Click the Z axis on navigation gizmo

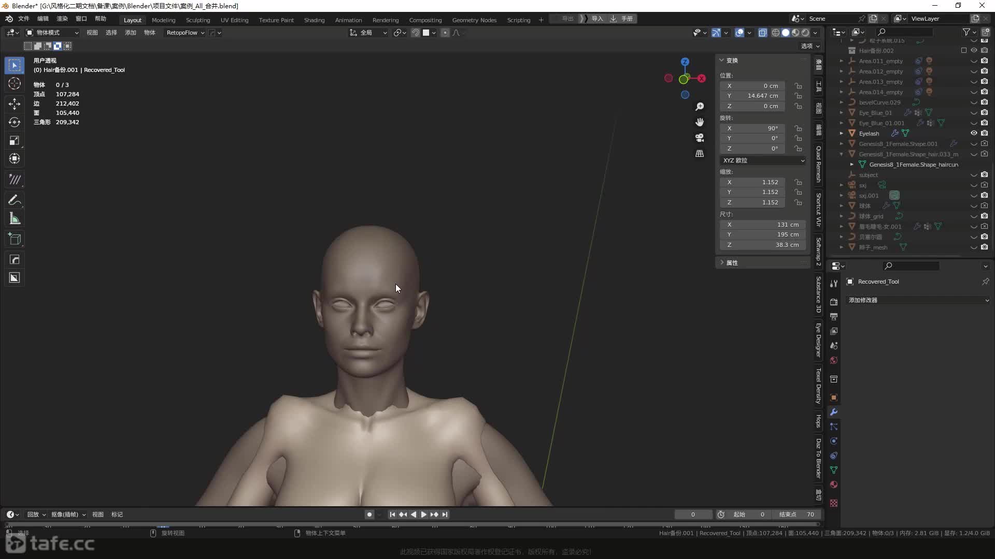click(x=685, y=62)
